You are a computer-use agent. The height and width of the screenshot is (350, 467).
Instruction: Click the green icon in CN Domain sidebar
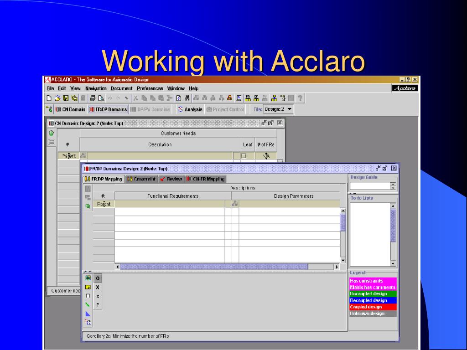(x=52, y=133)
